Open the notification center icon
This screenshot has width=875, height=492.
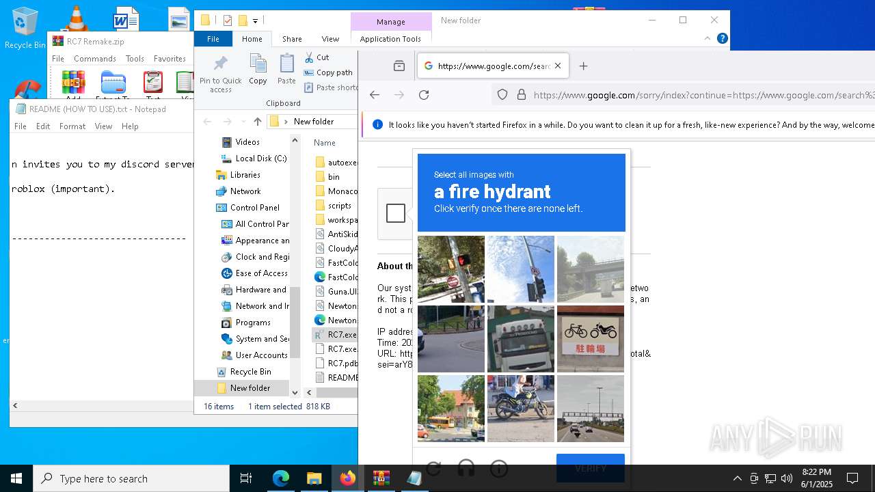pyautogui.click(x=852, y=478)
